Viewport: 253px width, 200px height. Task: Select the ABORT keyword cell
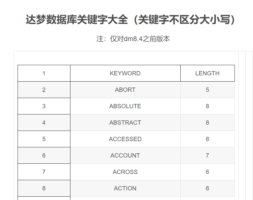[125, 90]
